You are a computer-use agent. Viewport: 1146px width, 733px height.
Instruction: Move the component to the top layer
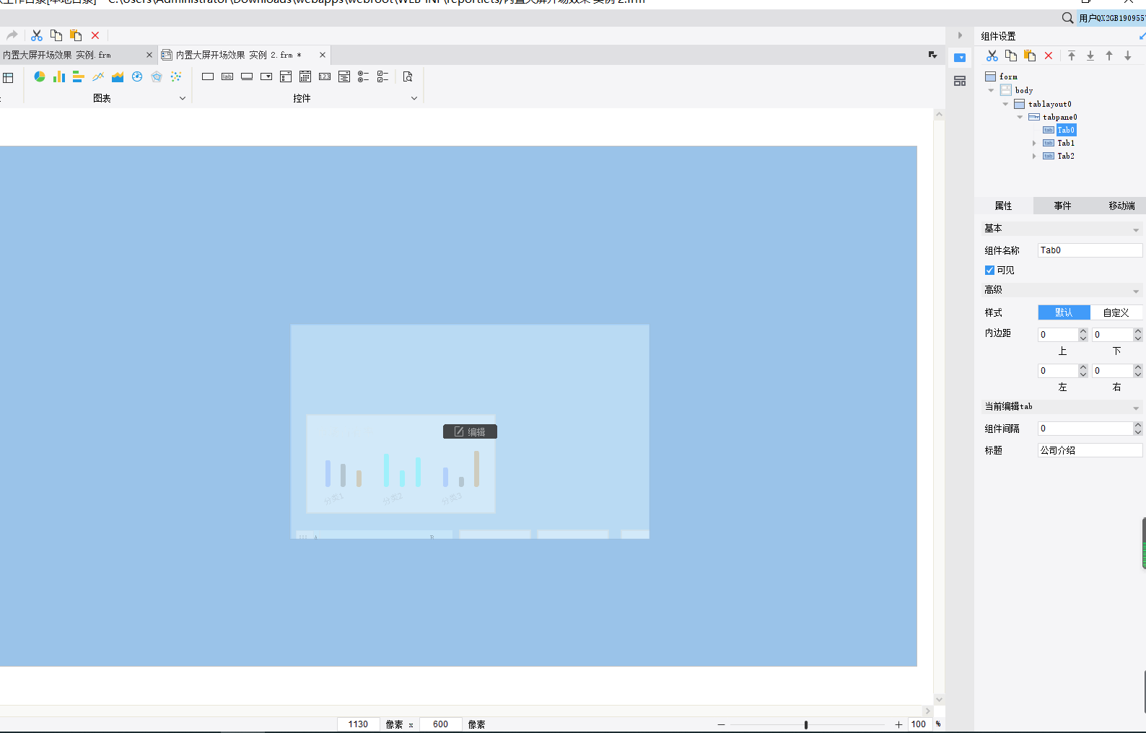[1072, 56]
